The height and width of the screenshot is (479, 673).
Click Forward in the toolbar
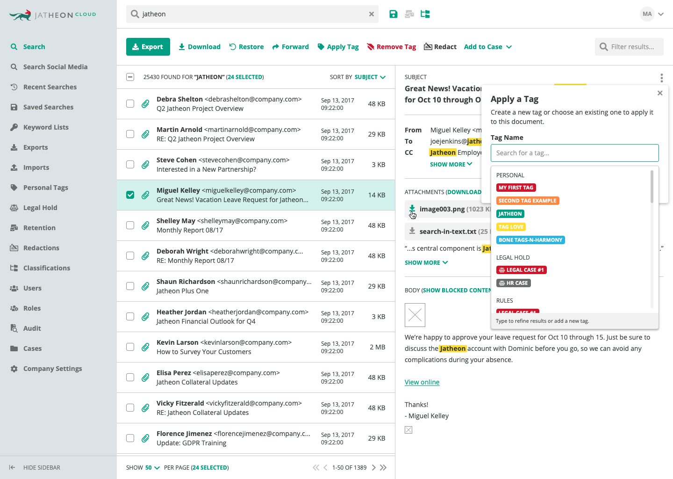tap(290, 47)
